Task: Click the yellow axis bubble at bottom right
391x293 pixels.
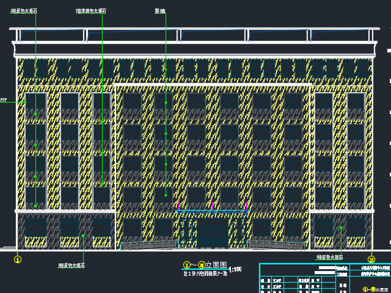Action: pos(371,259)
